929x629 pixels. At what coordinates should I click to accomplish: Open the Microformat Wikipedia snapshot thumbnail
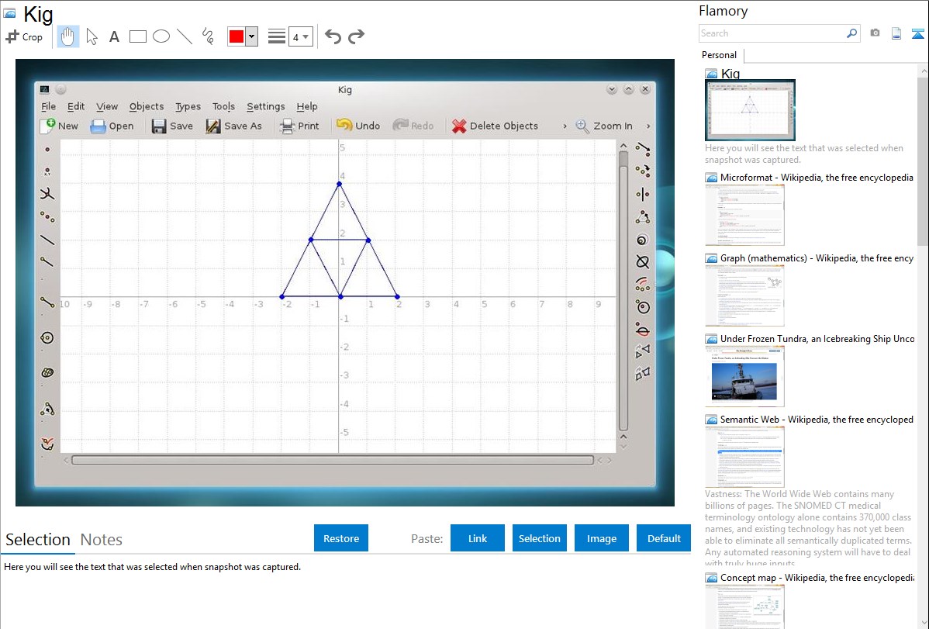coord(744,215)
